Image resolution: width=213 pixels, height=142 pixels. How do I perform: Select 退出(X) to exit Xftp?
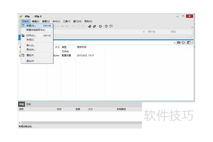[30, 61]
